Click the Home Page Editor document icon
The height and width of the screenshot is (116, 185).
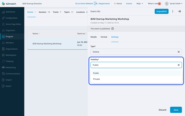(3, 24)
